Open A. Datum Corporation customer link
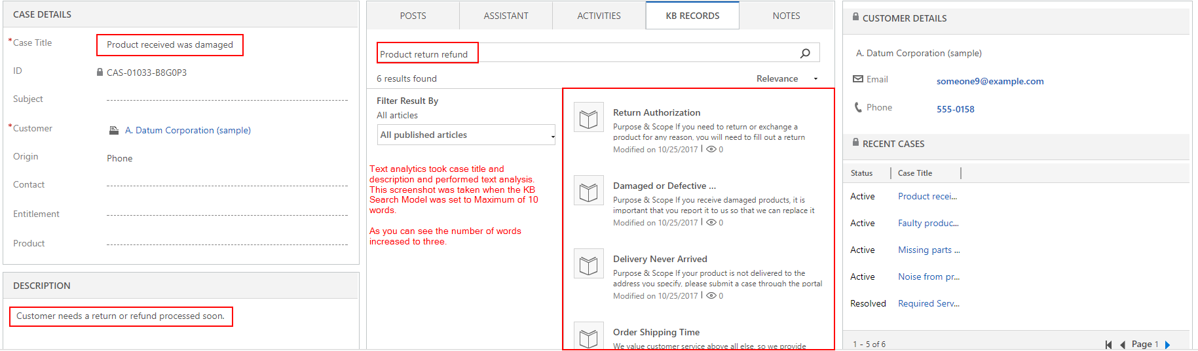The width and height of the screenshot is (1198, 351). point(187,130)
